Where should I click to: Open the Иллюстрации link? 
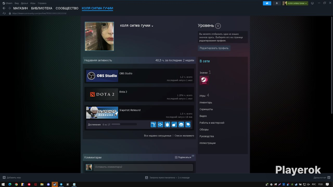208,143
